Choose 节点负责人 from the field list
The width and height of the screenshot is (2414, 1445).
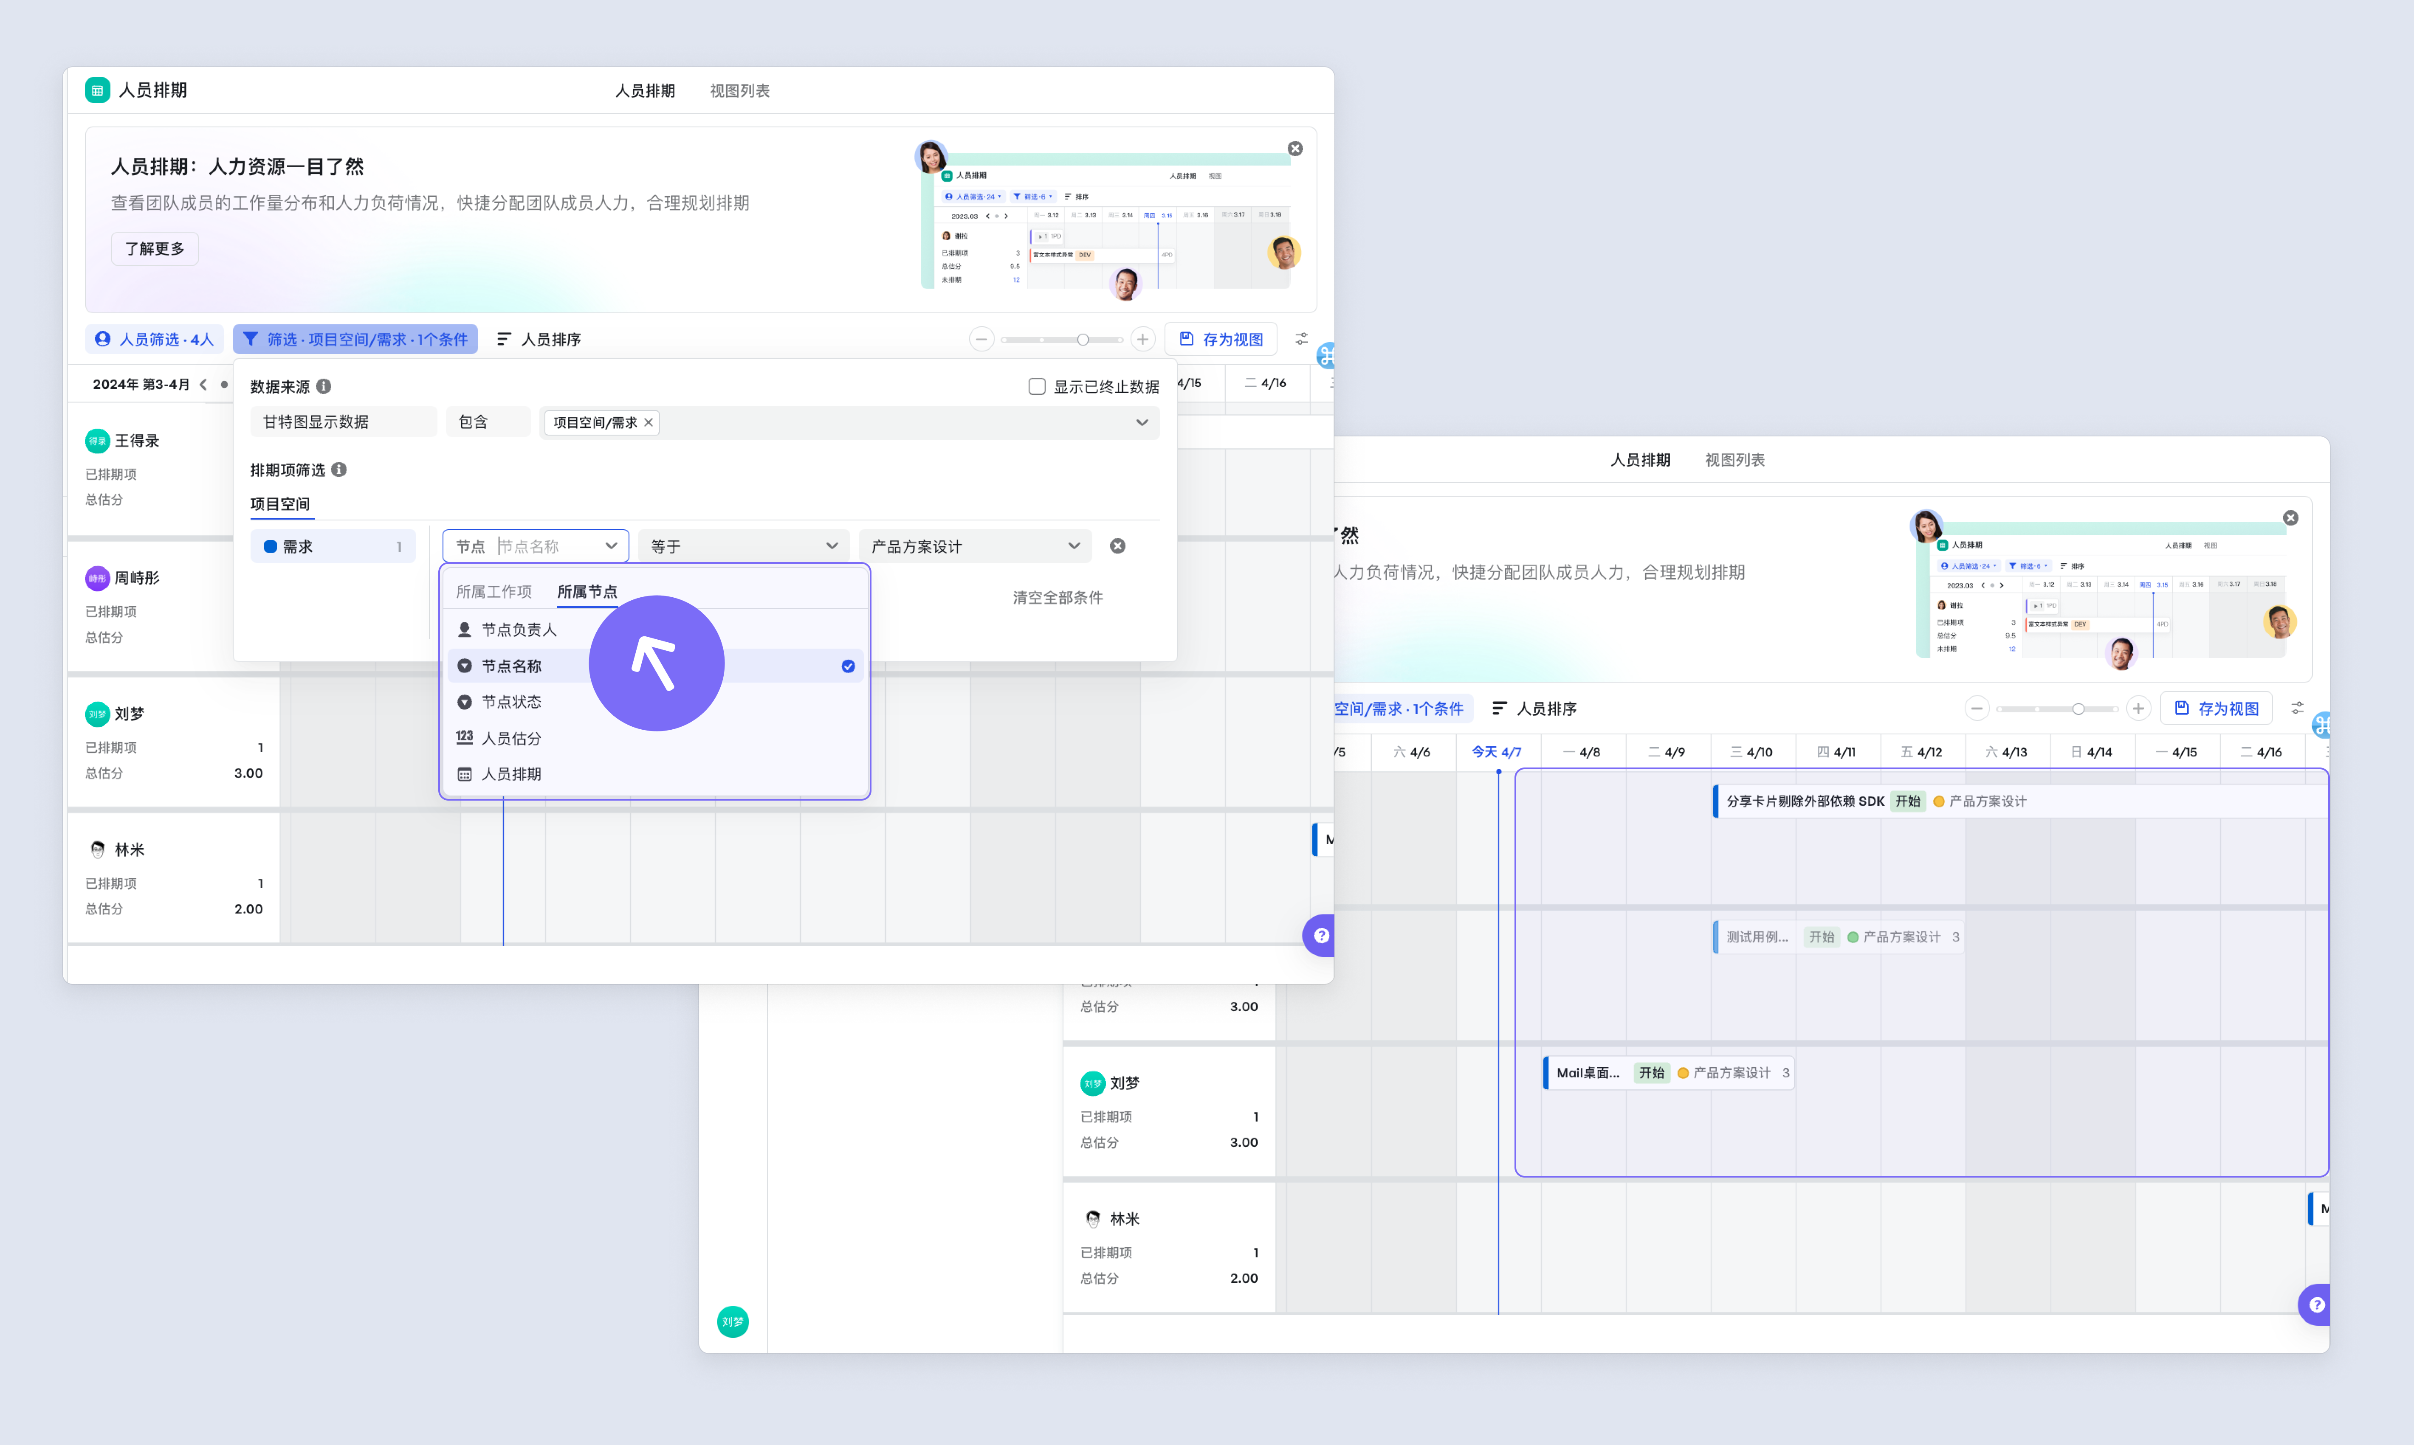654,630
